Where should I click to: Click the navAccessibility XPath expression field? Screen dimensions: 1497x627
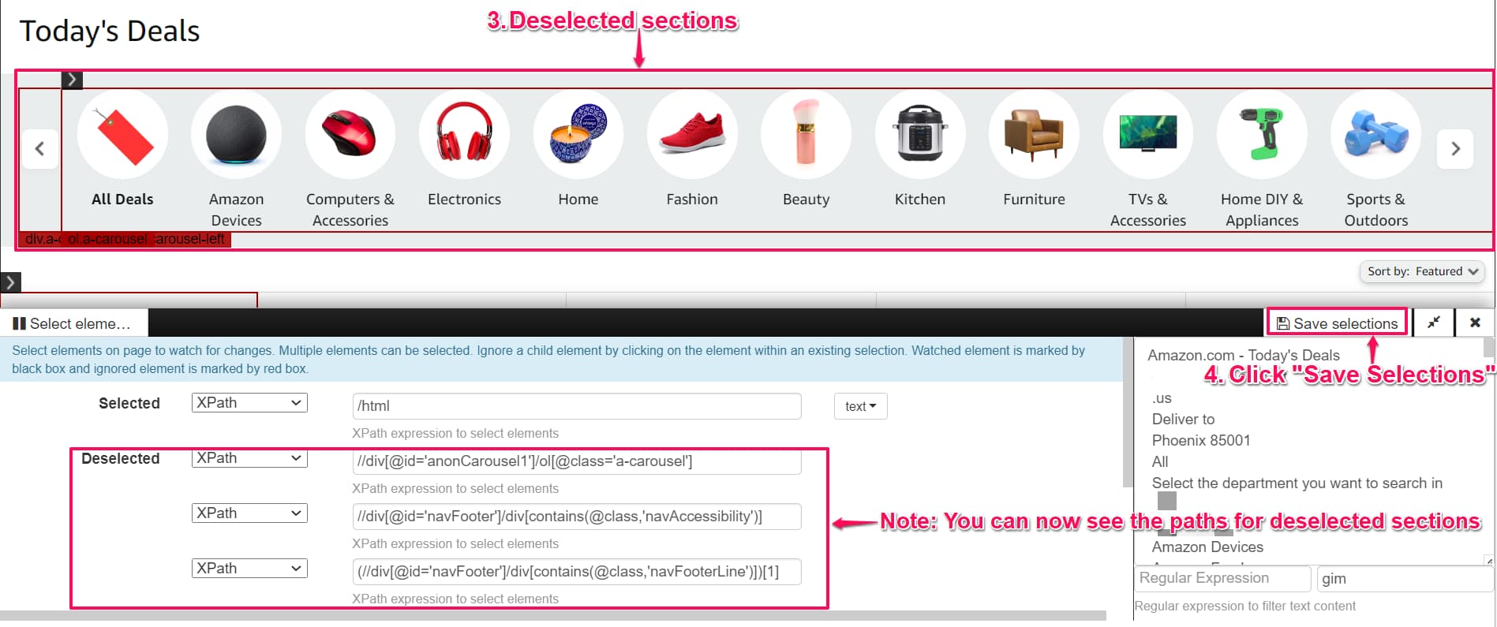[576, 517]
